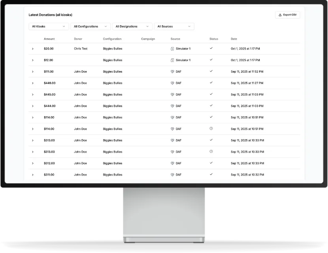328x253 pixels.
Task: Expand the $311.00 donation row details
Action: coord(33,175)
